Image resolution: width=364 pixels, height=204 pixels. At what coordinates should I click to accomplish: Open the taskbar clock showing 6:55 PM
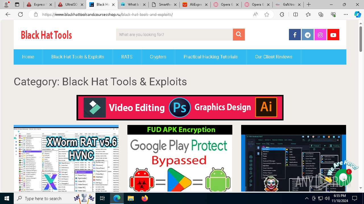340,198
